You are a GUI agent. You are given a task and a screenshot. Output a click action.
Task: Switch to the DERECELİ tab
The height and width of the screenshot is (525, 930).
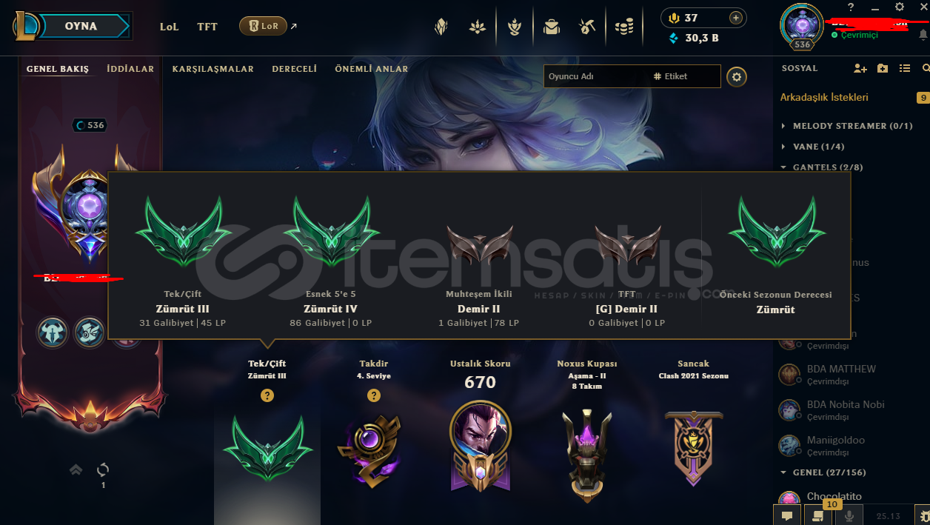coord(295,69)
